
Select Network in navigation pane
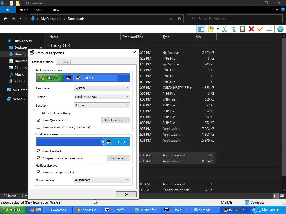[19, 99]
